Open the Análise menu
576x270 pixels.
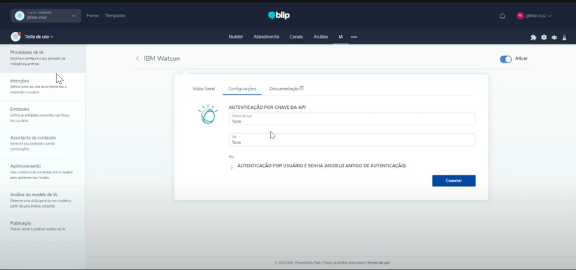point(320,37)
